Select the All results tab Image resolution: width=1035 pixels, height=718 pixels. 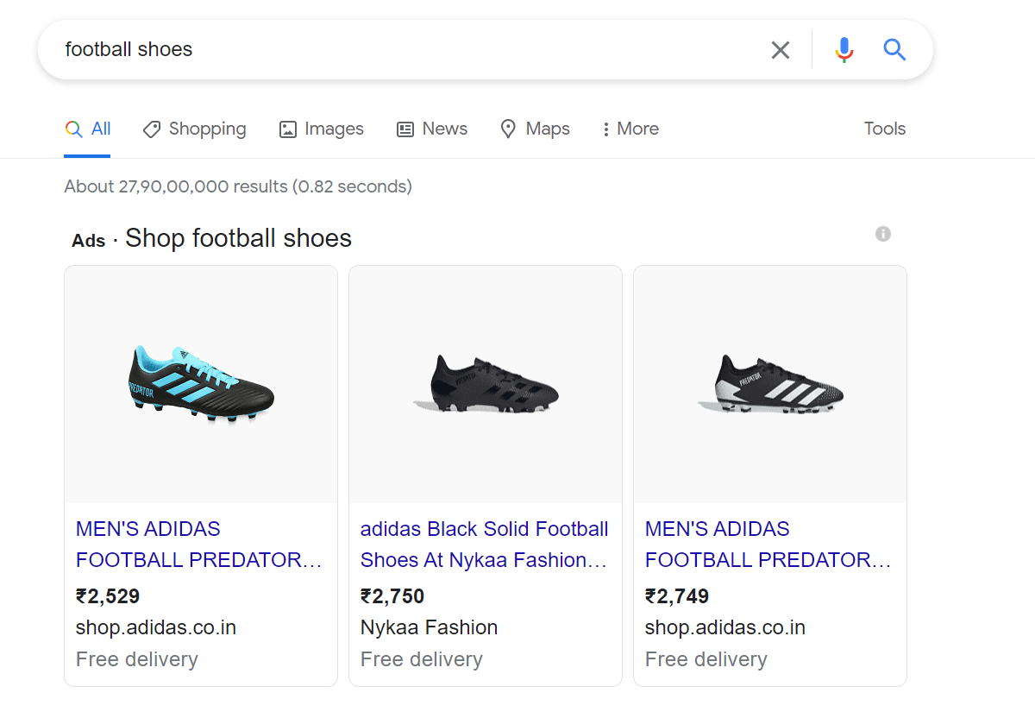coord(88,129)
